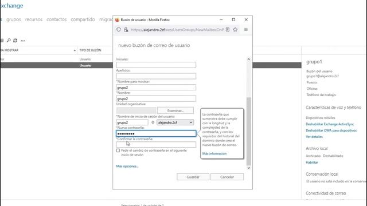Click the padlock site security icon
This screenshot has height=206, width=367.
126,29
